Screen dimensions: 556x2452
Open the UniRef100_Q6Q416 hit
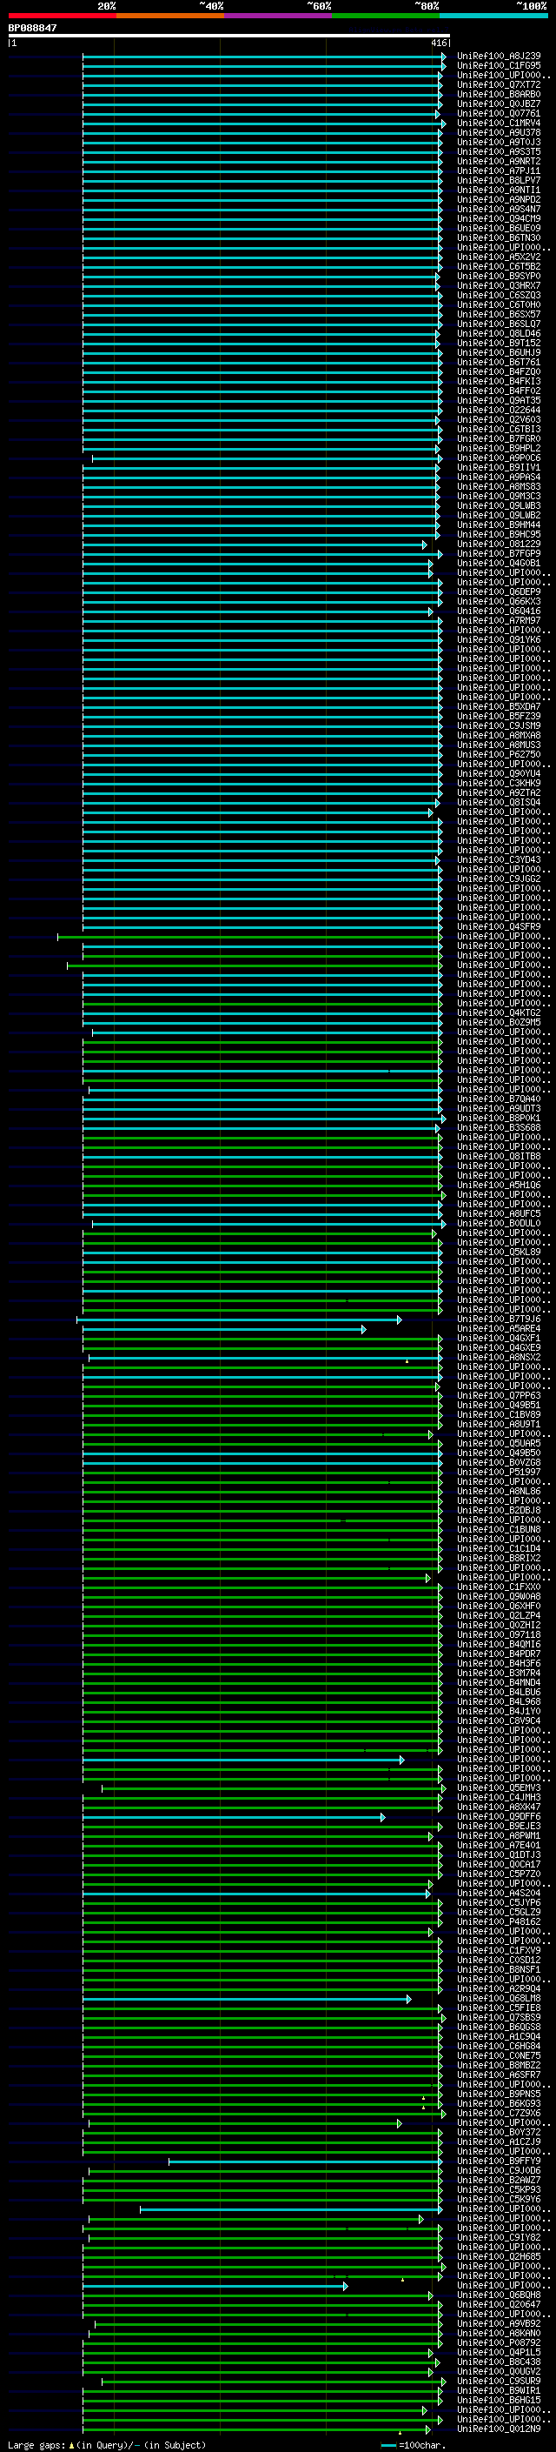(499, 611)
